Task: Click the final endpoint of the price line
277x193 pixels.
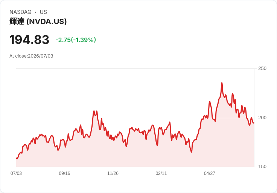Action: click(x=254, y=123)
